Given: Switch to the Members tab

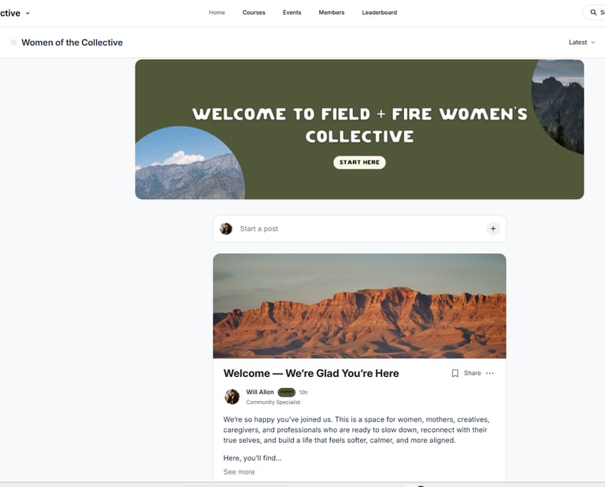Looking at the screenshot, I should (x=331, y=13).
